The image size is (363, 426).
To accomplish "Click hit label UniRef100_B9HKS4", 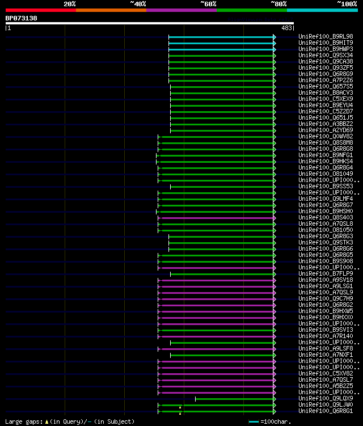I will (326, 161).
